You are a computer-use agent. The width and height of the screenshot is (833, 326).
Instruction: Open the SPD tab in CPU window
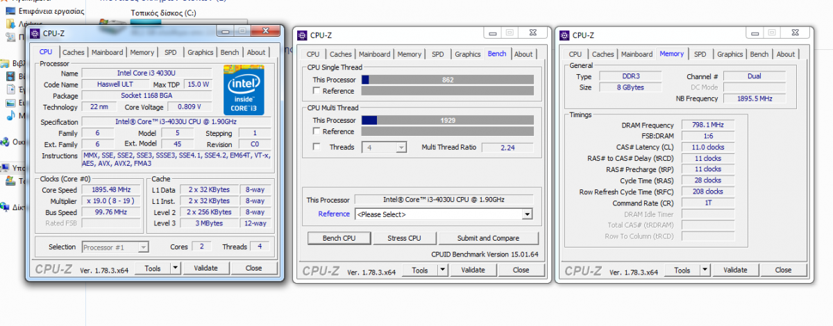(x=170, y=52)
